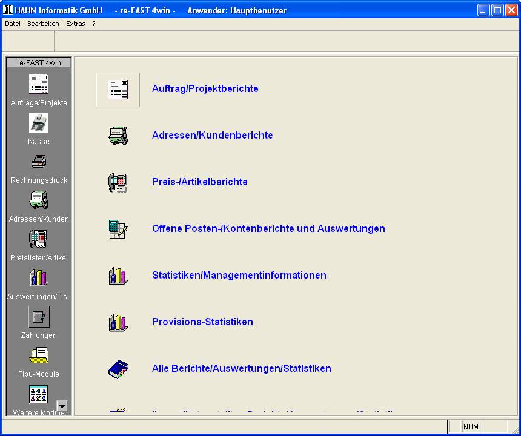Screen dimensions: 521x436
Task: Open the Auftrag/Projektberichte link
Action: tap(205, 88)
